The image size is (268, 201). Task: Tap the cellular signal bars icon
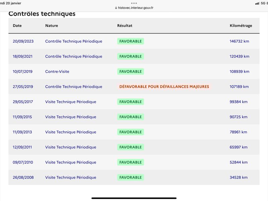tap(257, 3)
